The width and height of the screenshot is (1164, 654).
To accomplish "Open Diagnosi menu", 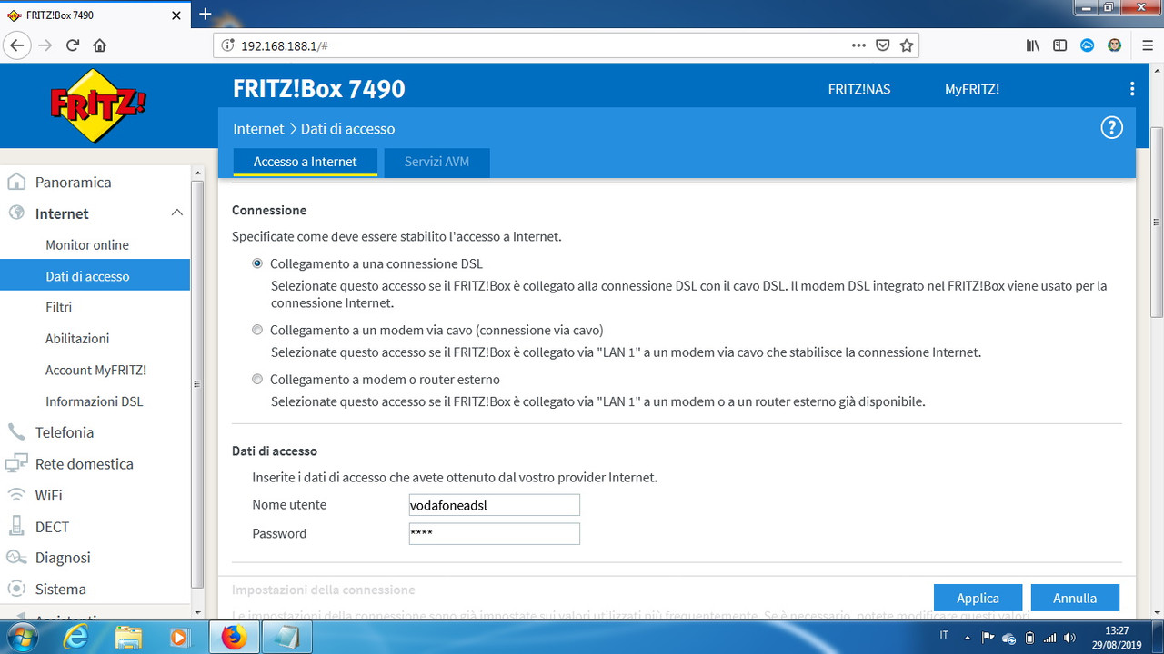I will click(63, 558).
